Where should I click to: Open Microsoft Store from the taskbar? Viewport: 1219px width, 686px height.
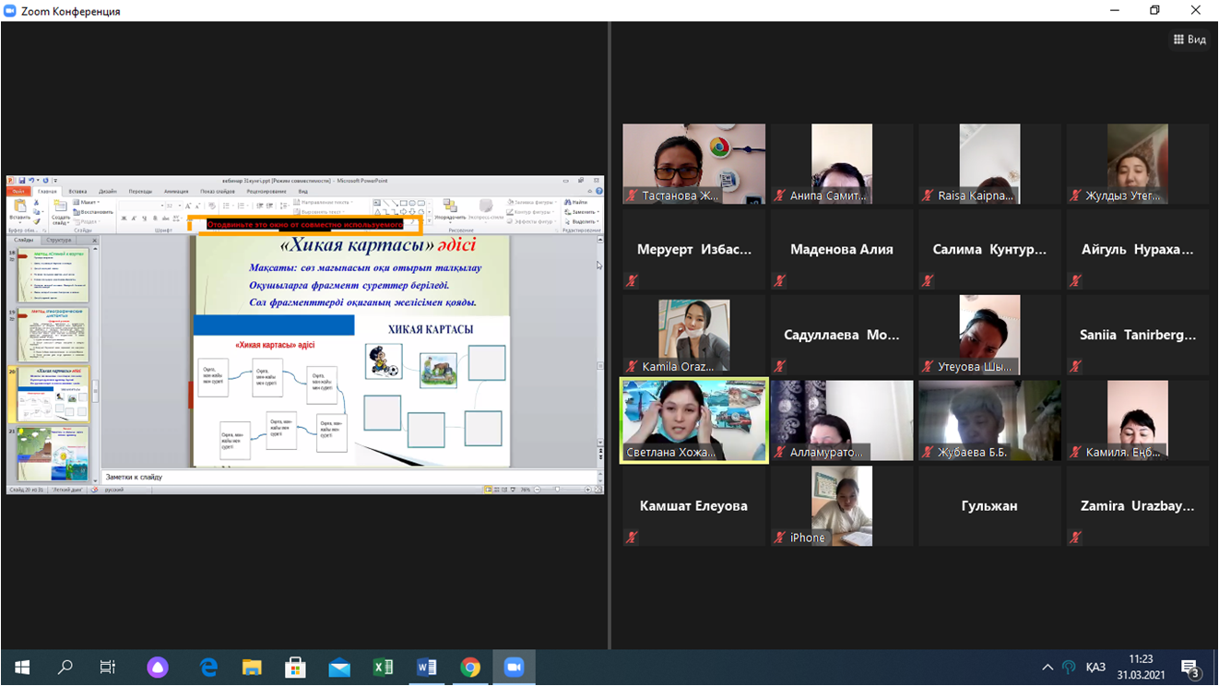295,668
